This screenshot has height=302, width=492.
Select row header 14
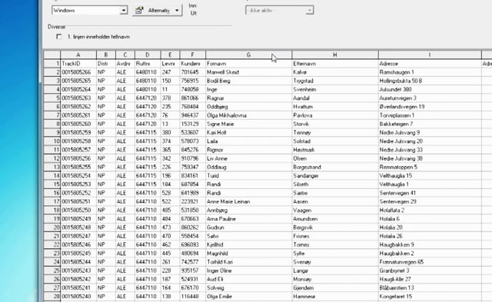[x=52, y=176]
